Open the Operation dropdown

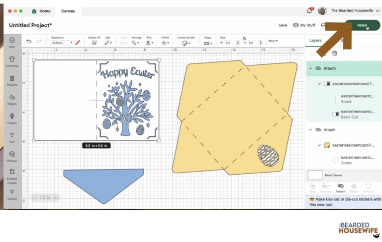click(62, 43)
